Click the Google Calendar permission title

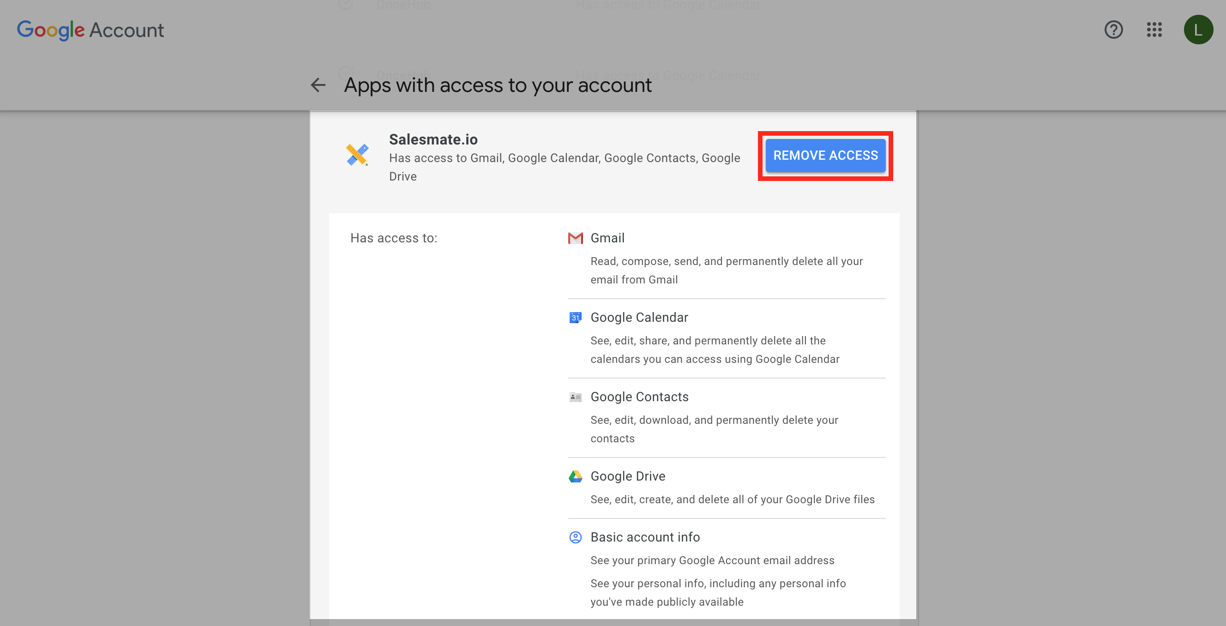click(x=639, y=318)
